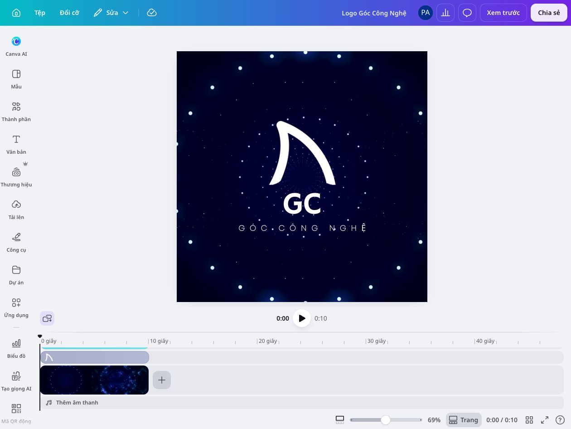Image resolution: width=571 pixels, height=429 pixels.
Task: Open the help question mark icon
Action: [x=560, y=420]
